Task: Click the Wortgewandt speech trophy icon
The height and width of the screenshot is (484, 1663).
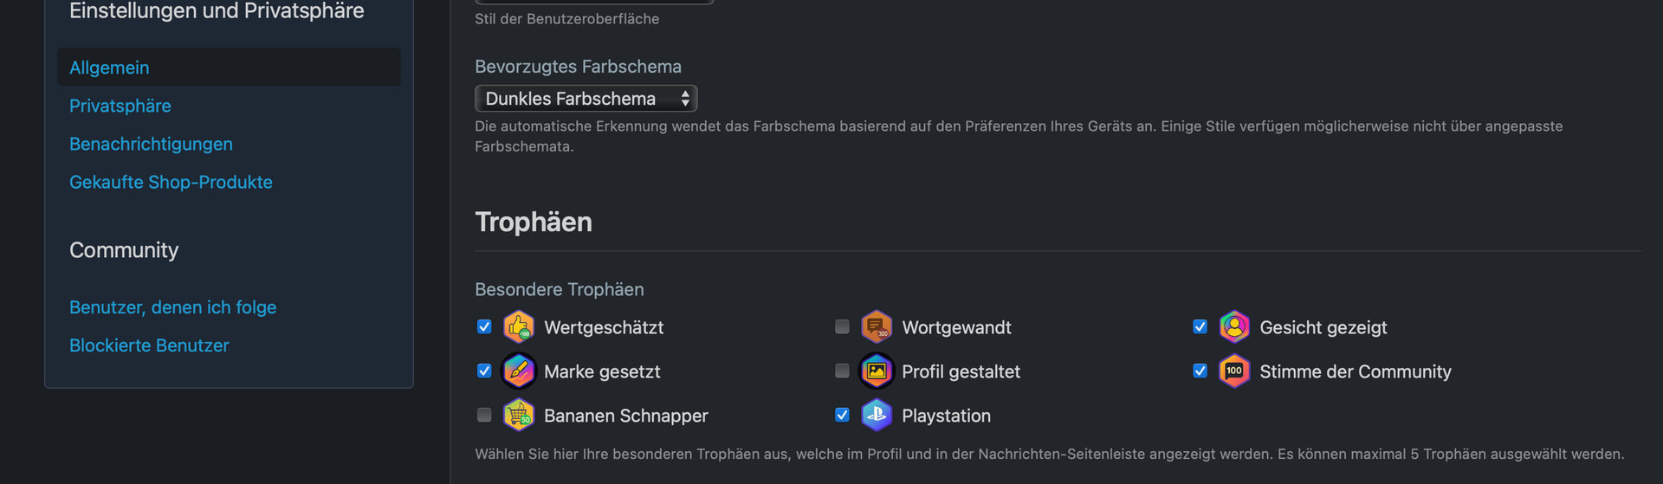Action: 877,327
